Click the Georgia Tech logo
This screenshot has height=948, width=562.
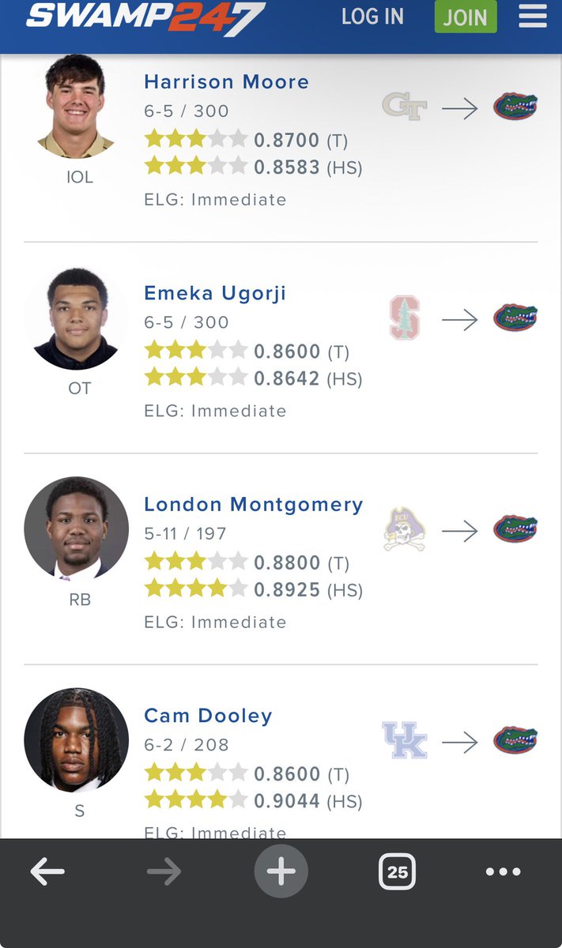(404, 107)
